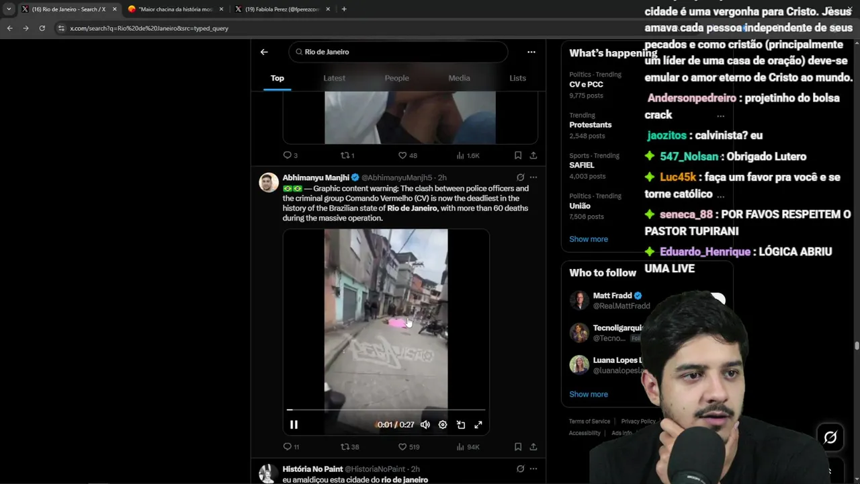860x484 pixels.
Task: Go back with the search page arrow
Action: 264,52
